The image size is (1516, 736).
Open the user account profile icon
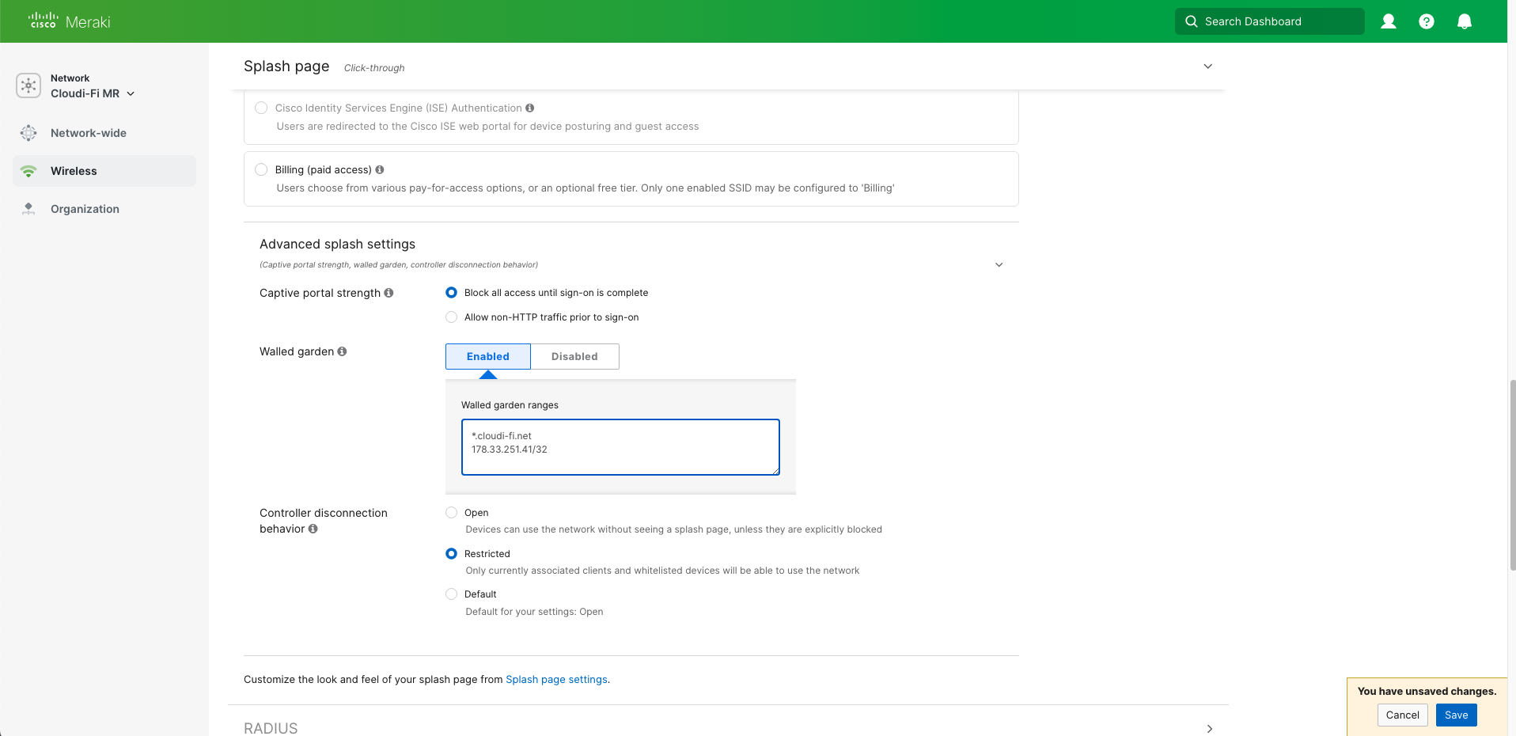1387,21
